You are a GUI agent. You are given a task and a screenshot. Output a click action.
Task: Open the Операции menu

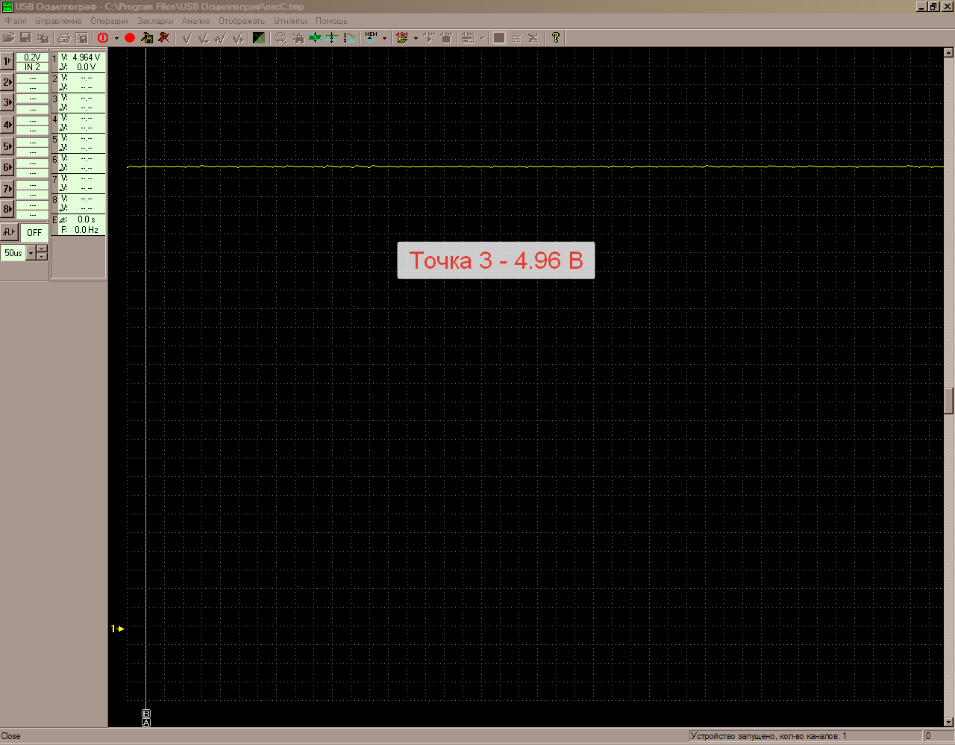coord(109,21)
